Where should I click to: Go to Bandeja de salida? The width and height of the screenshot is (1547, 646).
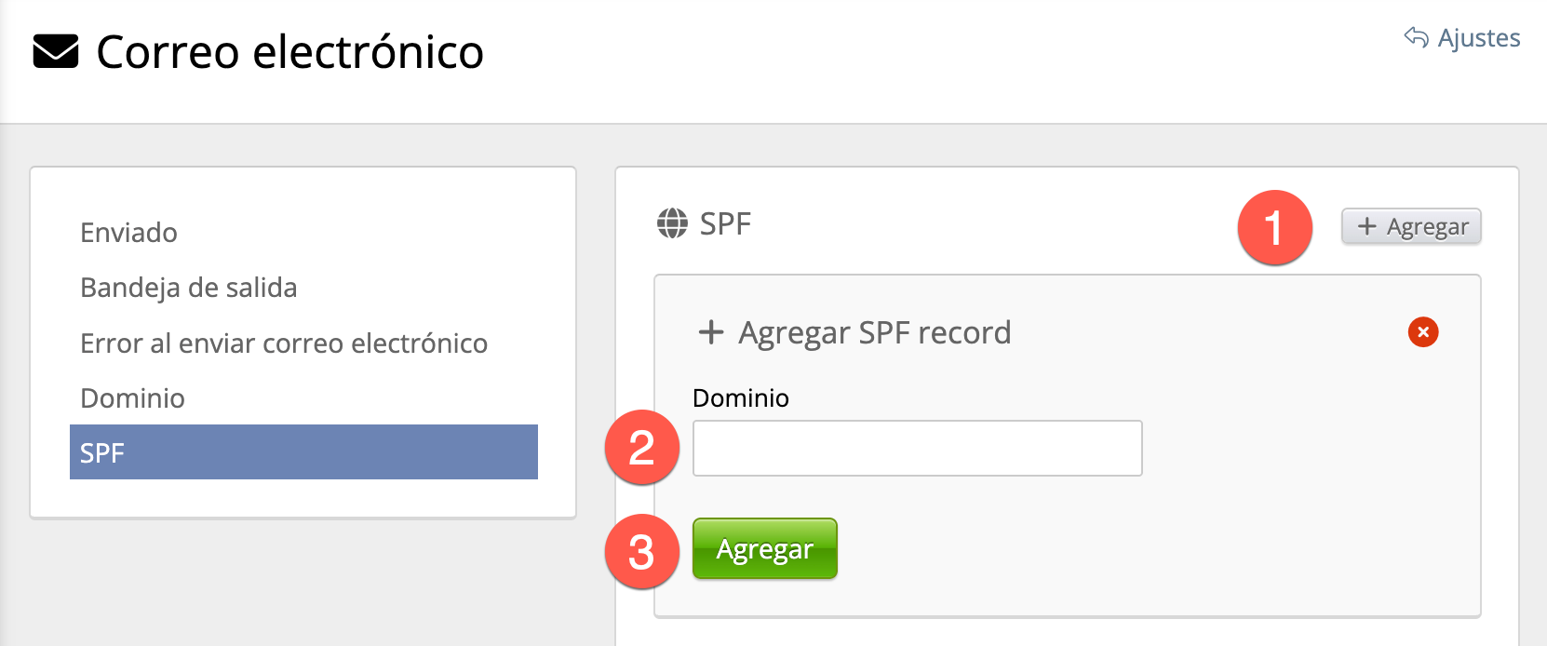(x=189, y=288)
